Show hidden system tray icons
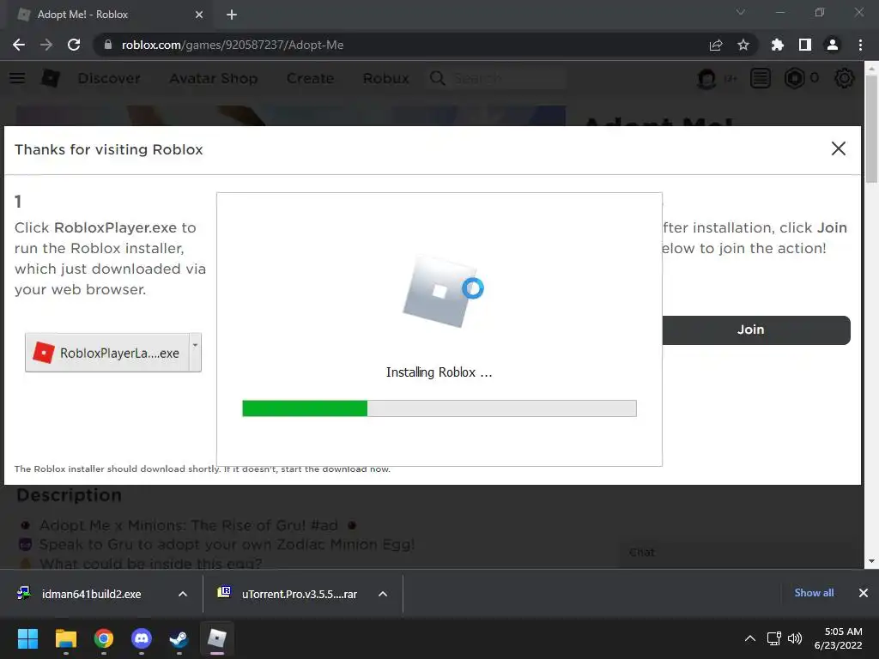This screenshot has width=879, height=659. tap(749, 638)
